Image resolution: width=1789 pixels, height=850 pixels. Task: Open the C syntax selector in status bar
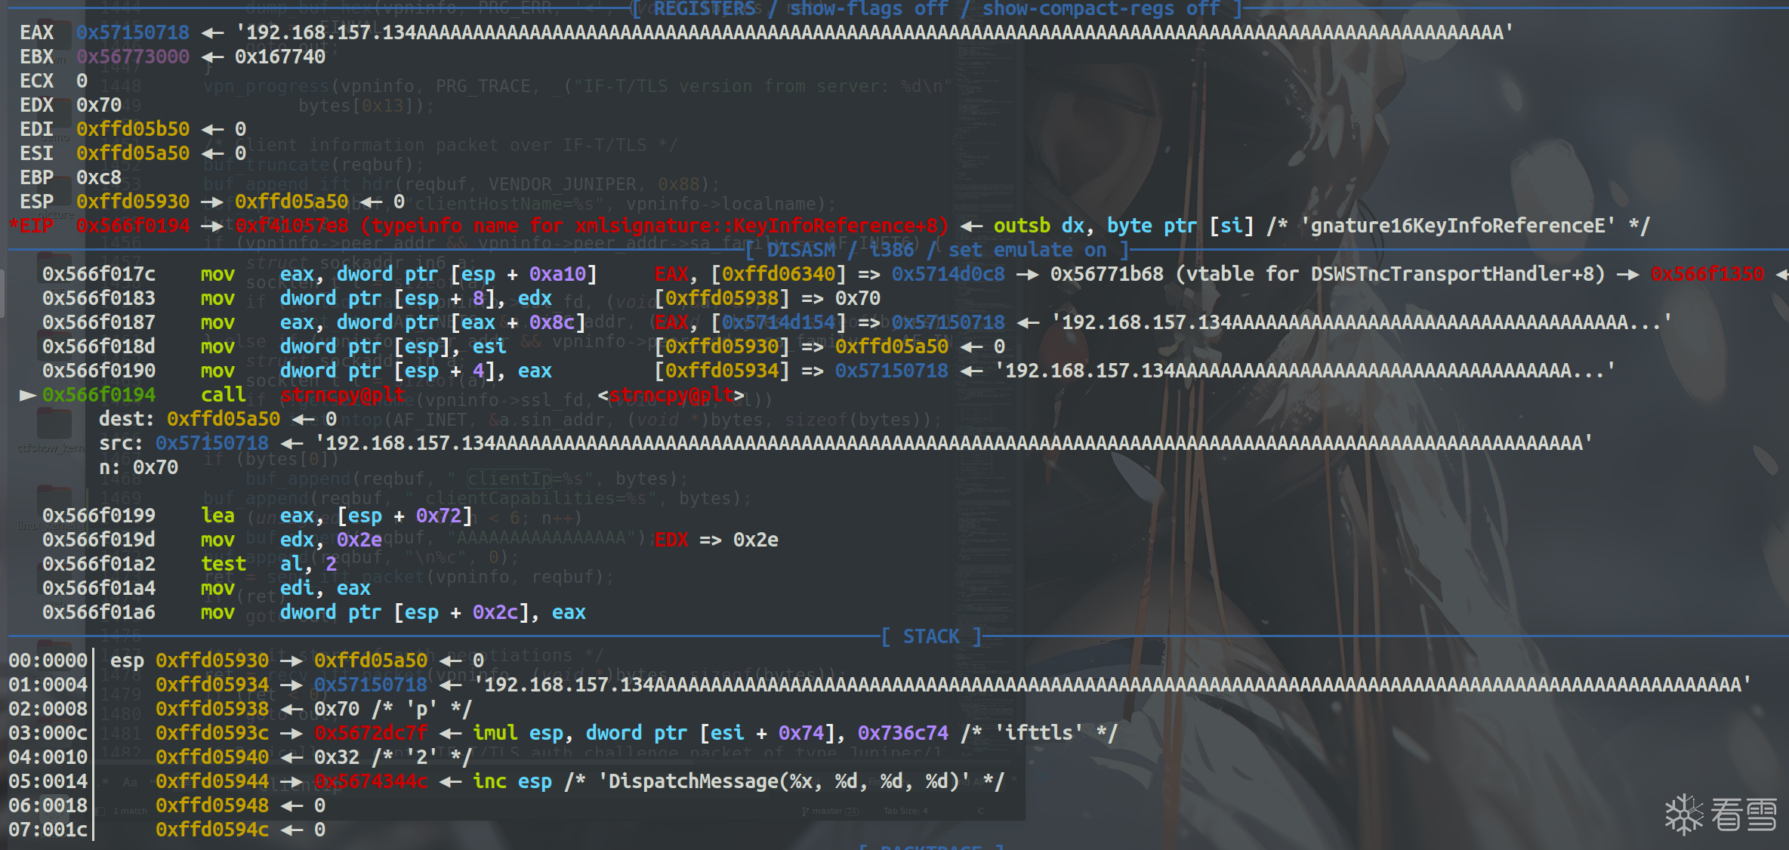980,812
